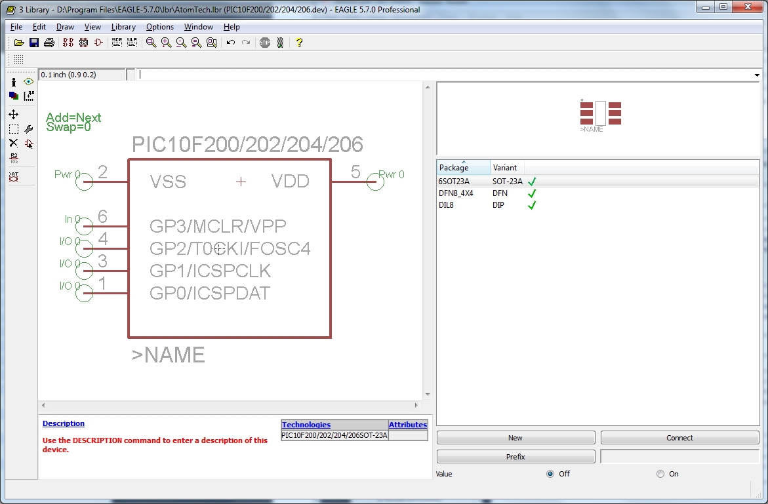Click the PIC10F200/202/204/206SOT-23A technologies cell
This screenshot has height=504, width=768.
coord(334,435)
